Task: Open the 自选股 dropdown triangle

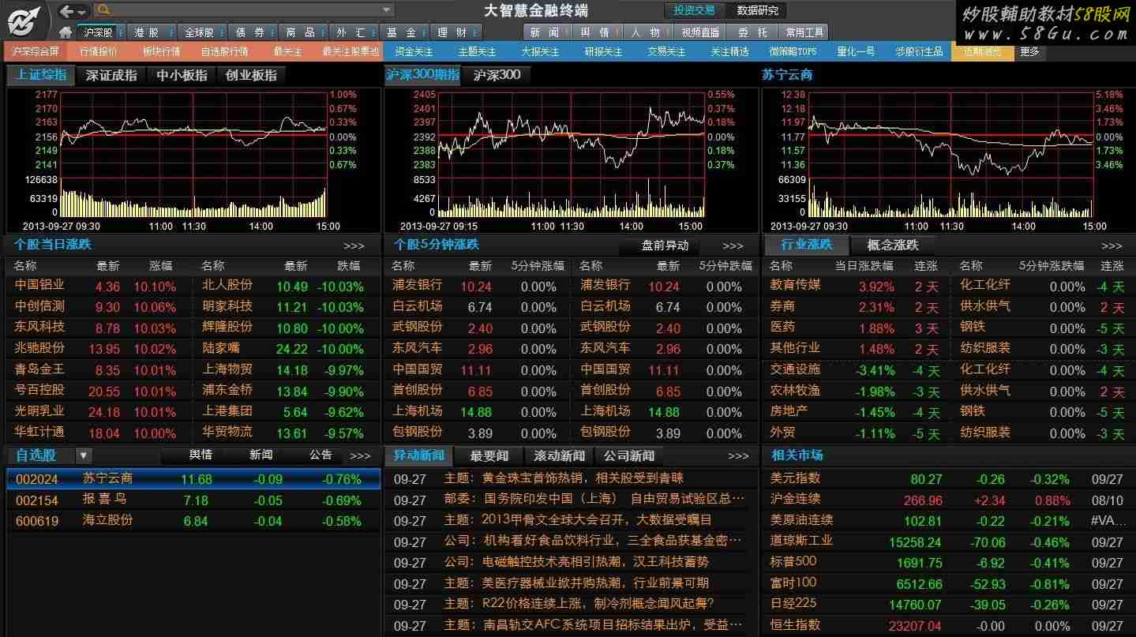Action: (84, 455)
